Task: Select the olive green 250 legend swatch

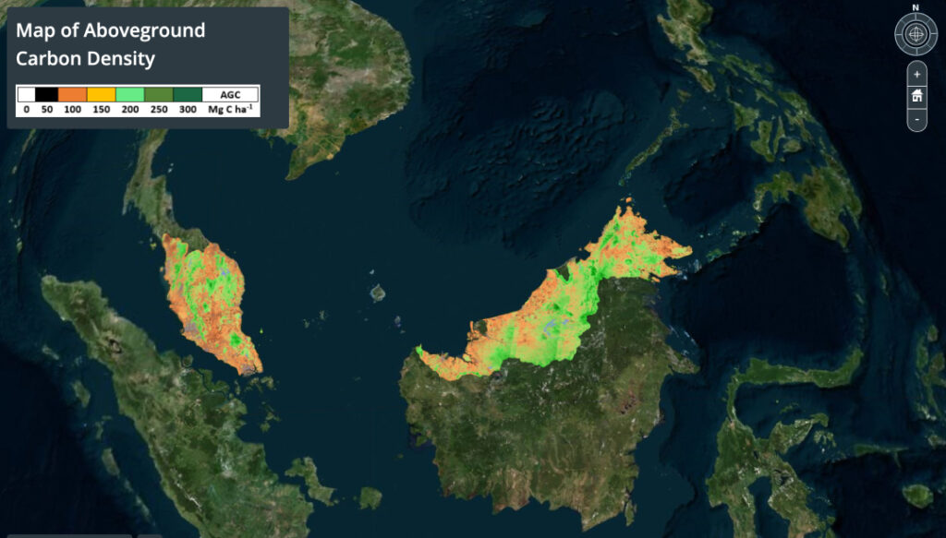Action: tap(159, 94)
